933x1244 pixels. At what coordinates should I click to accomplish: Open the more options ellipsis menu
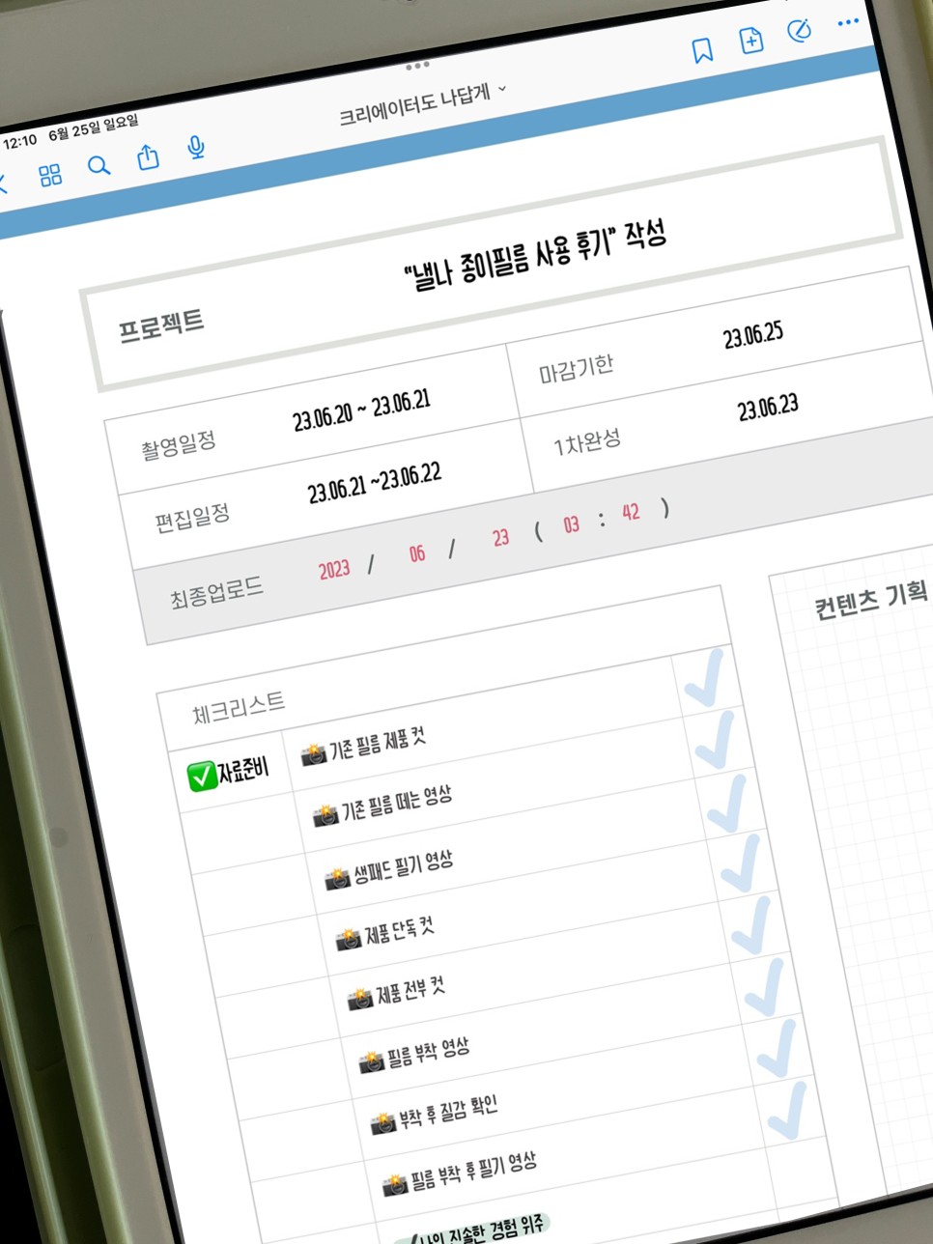click(x=848, y=22)
